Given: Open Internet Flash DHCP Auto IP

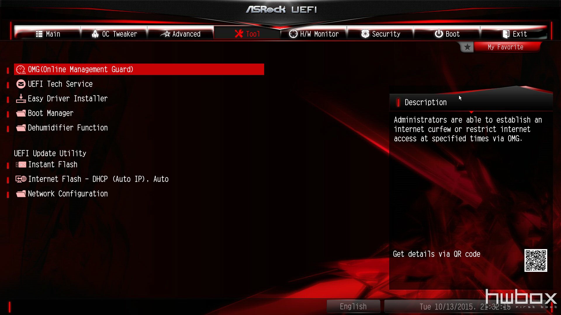Looking at the screenshot, I should 98,179.
